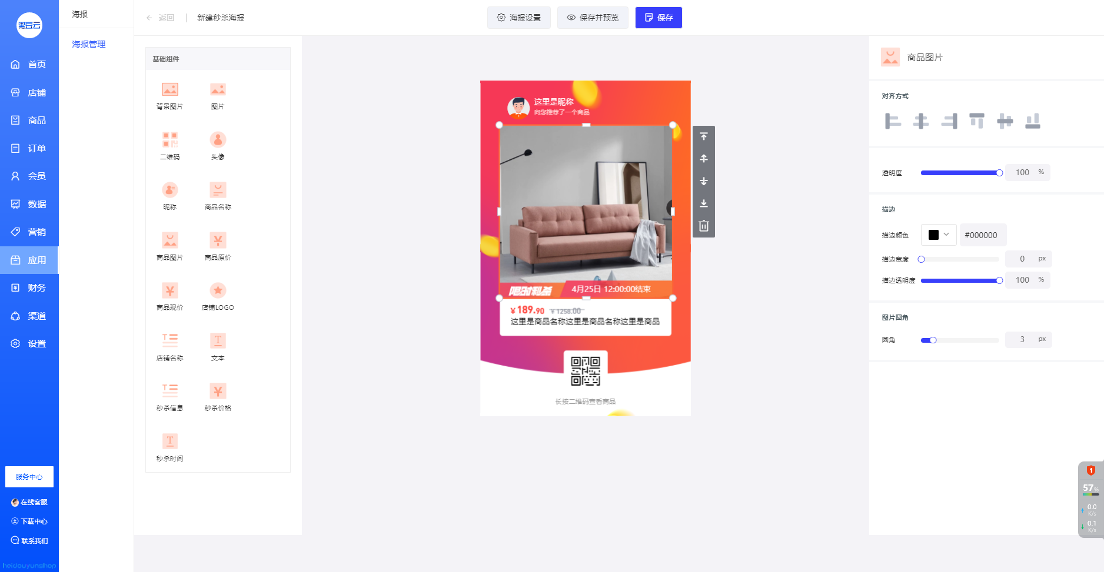Open the 应用 menu in sidebar
This screenshot has height=572, width=1104.
(x=29, y=260)
